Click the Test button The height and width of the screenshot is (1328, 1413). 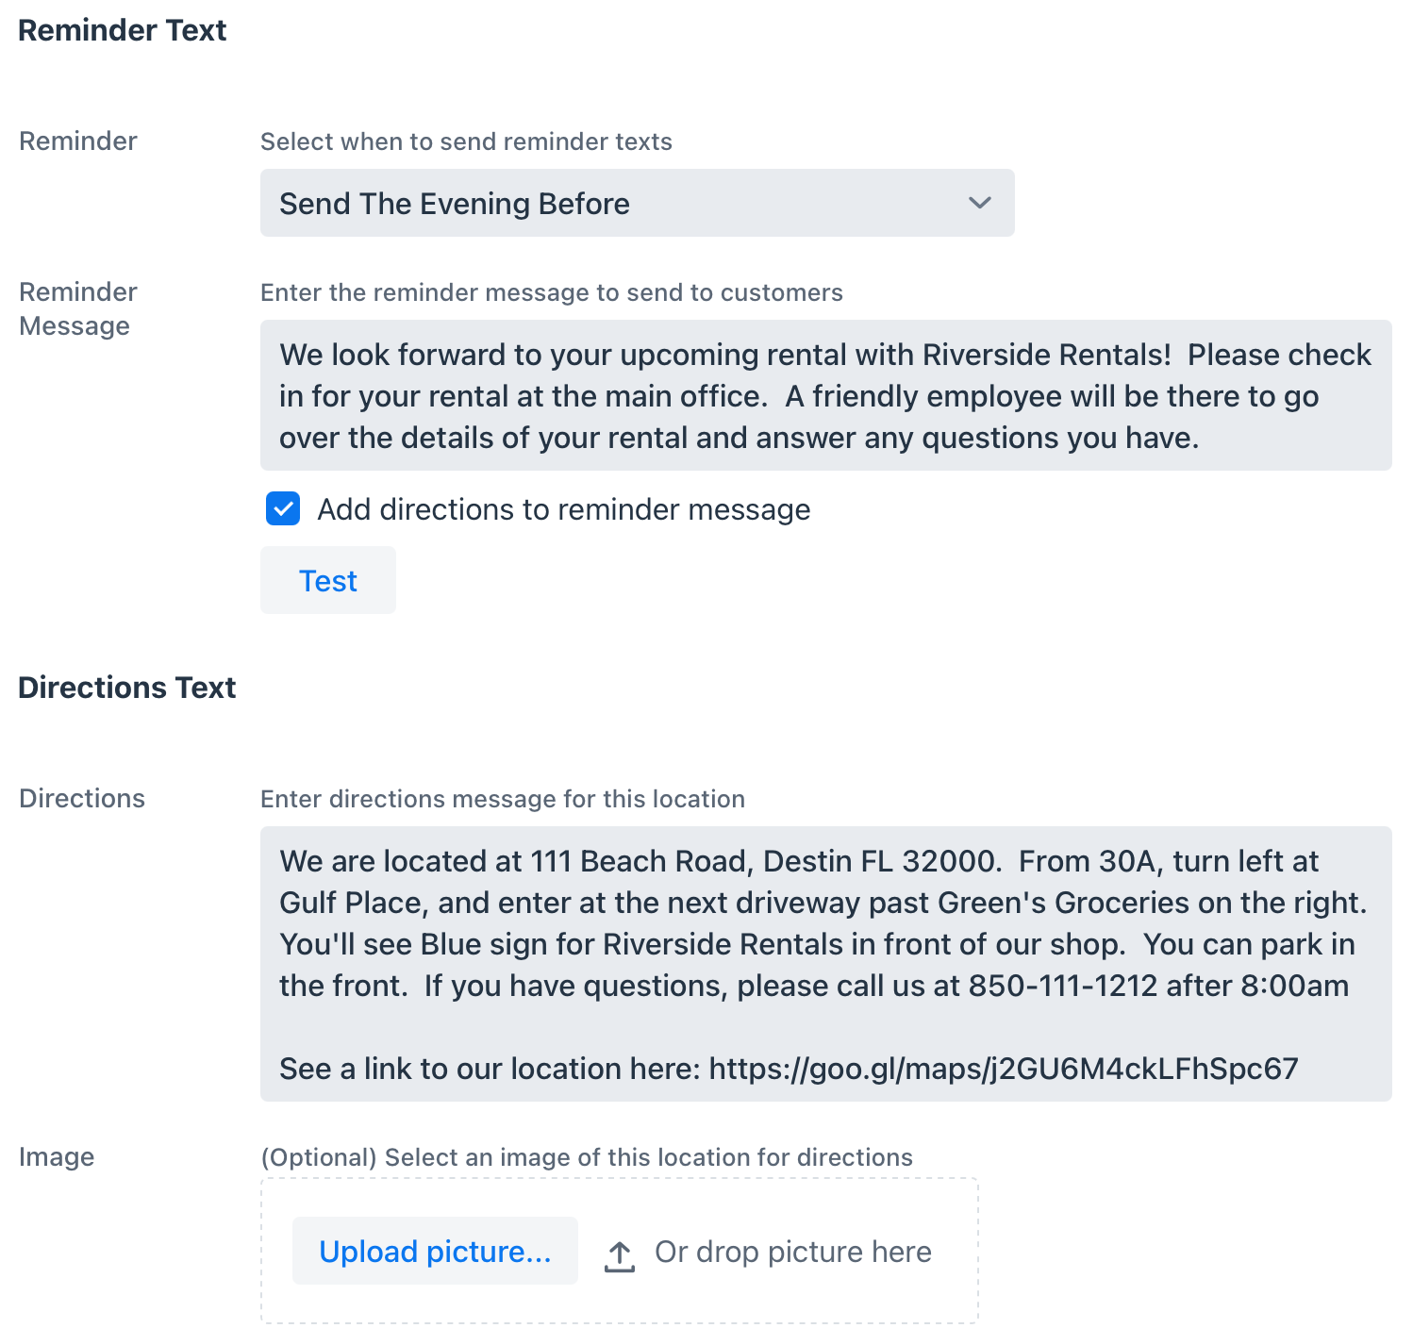[328, 580]
